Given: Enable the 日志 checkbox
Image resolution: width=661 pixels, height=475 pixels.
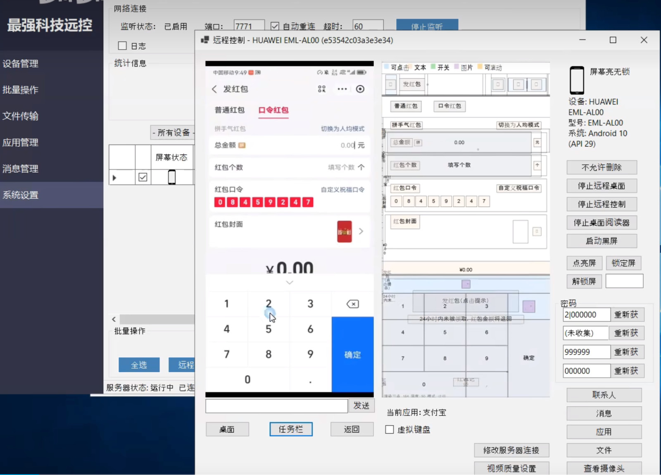Looking at the screenshot, I should 122,46.
